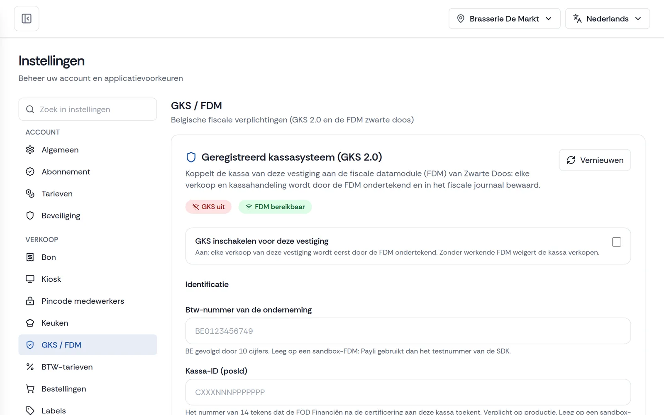Image resolution: width=664 pixels, height=415 pixels.
Task: Click the Beveiliging shield icon
Action: coord(30,216)
